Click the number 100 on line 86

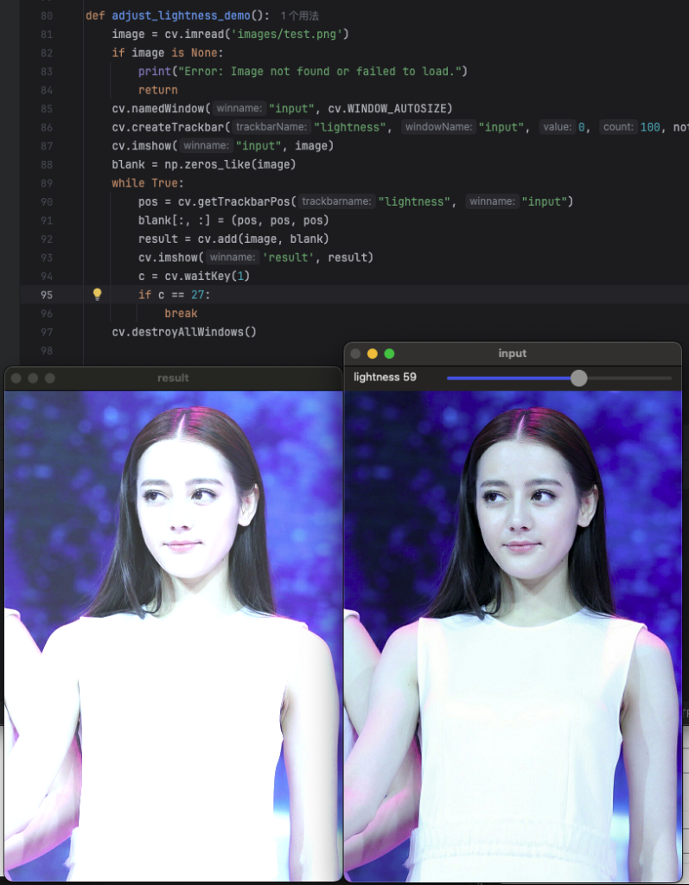[x=650, y=127]
